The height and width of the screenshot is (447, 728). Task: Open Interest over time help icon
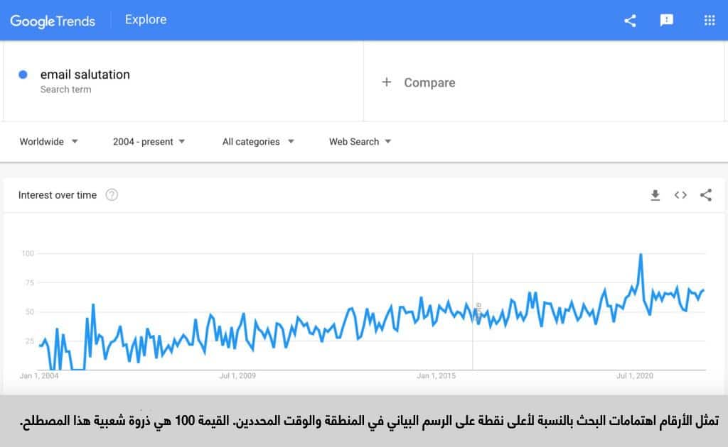click(112, 195)
